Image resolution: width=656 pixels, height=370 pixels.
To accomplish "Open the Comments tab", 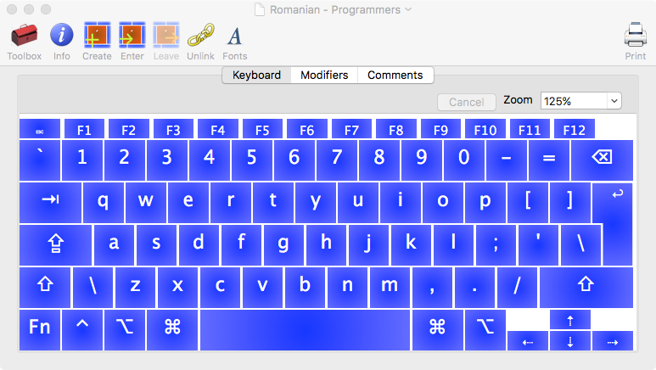I will (x=395, y=76).
